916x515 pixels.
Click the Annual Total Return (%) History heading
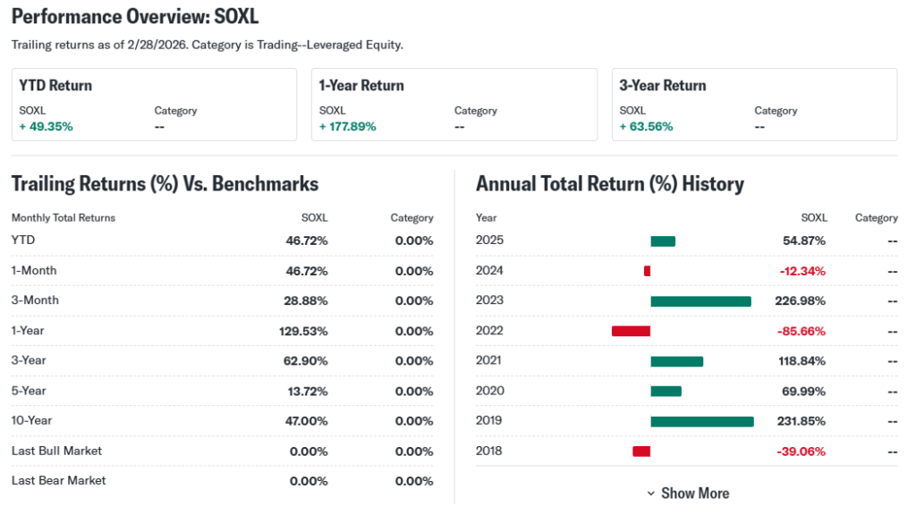609,184
